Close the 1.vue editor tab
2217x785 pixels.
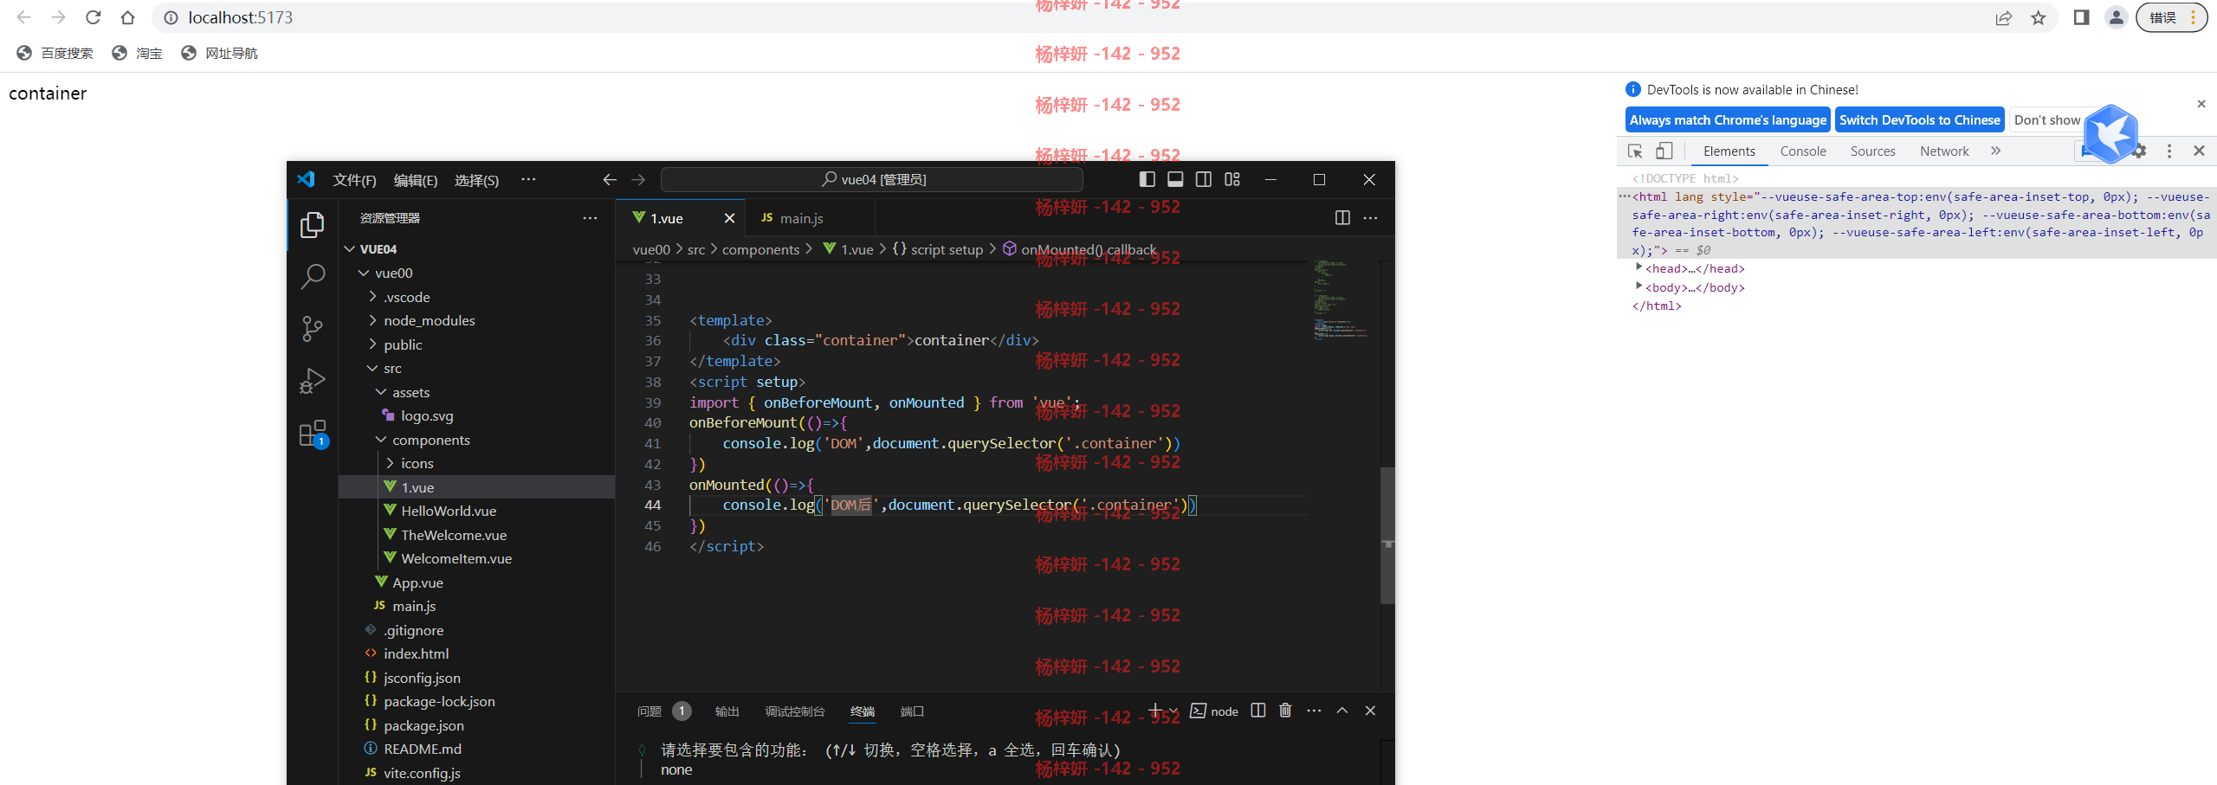click(x=729, y=218)
